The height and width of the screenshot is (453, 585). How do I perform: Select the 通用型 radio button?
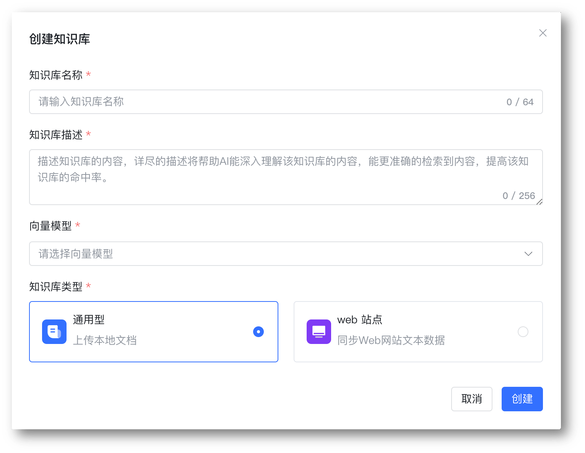click(x=258, y=332)
